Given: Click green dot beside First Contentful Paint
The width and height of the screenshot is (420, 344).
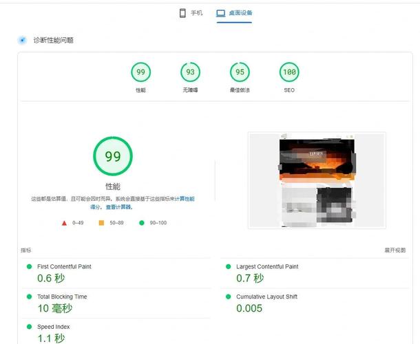Looking at the screenshot, I should point(29,266).
